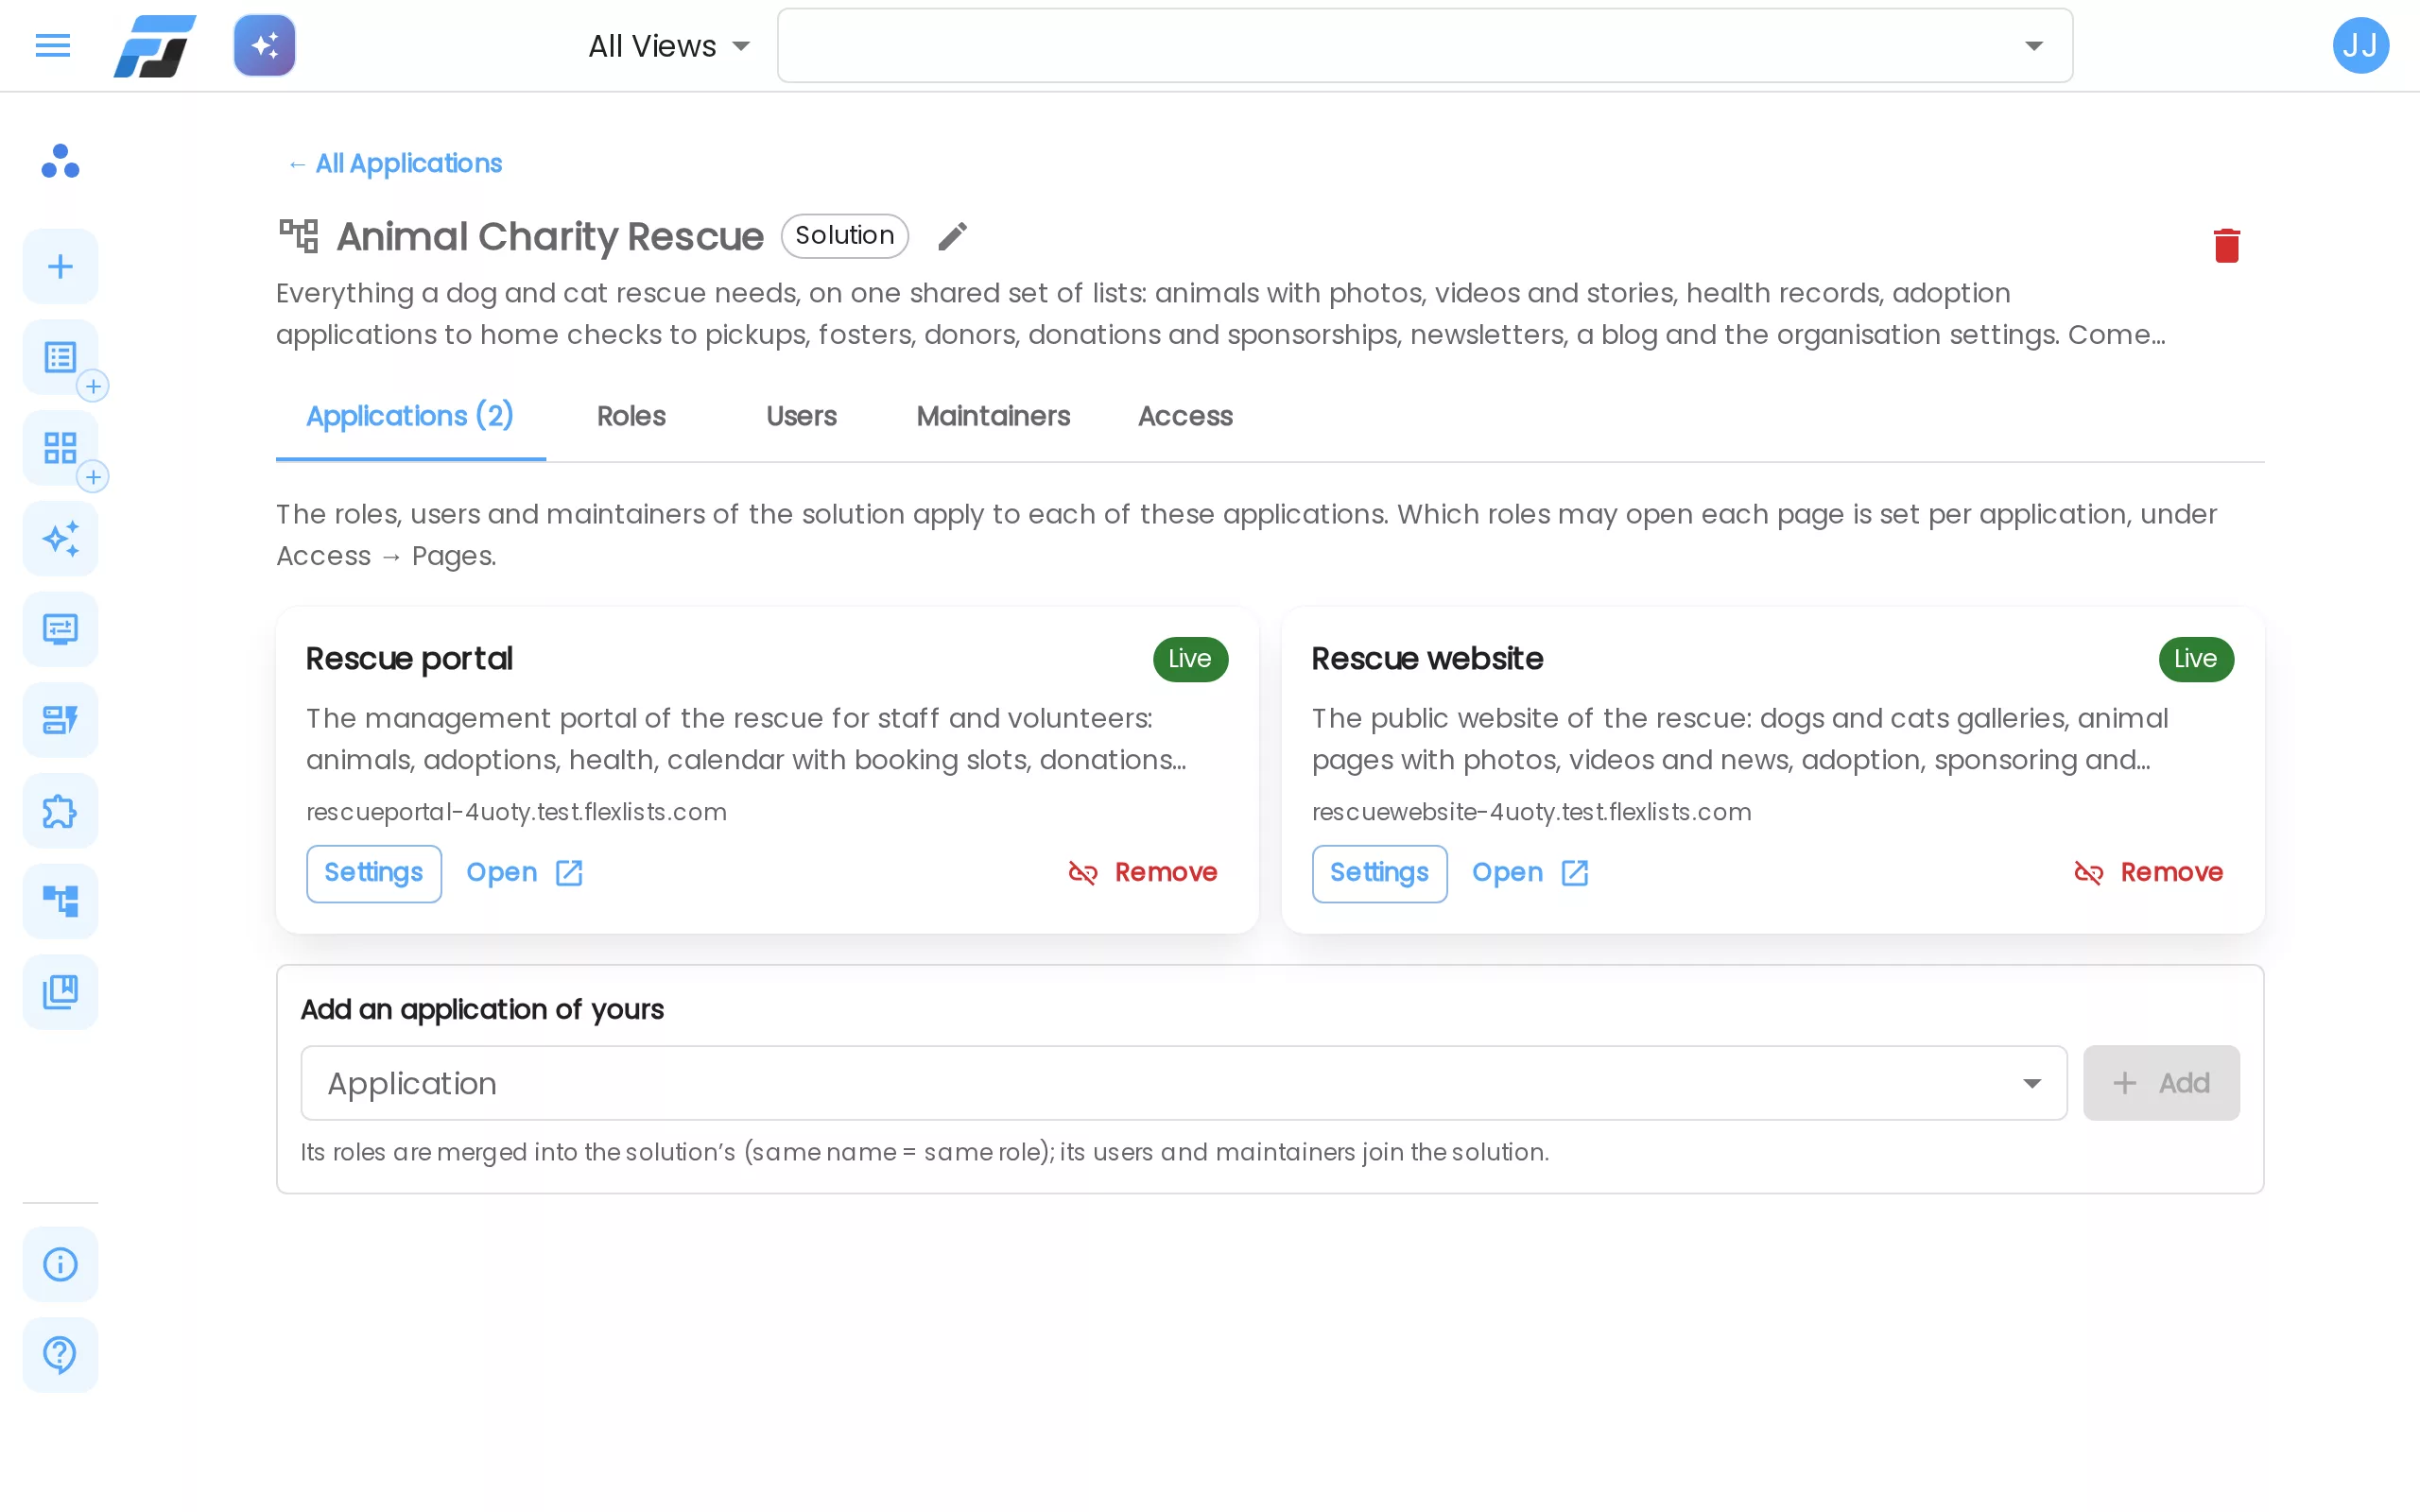Open the Rescue portal application
This screenshot has width=2420, height=1512.
tap(525, 873)
